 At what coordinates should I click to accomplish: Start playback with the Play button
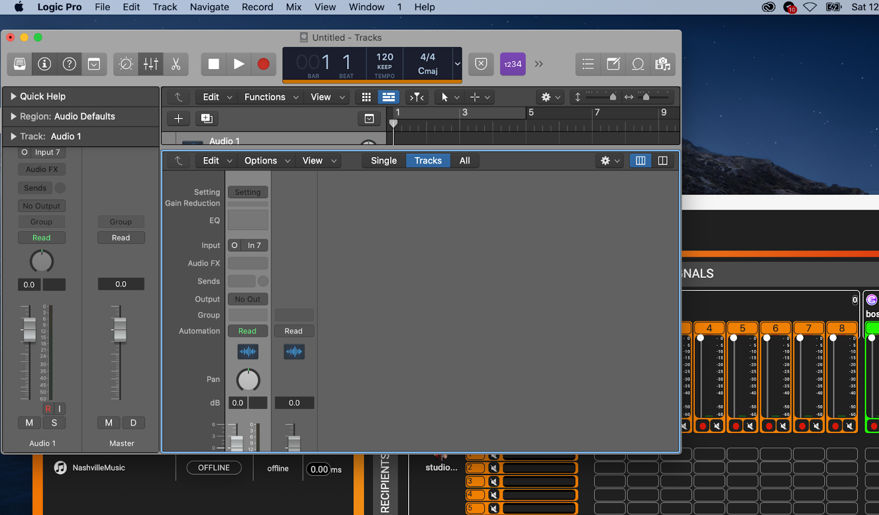tap(239, 64)
